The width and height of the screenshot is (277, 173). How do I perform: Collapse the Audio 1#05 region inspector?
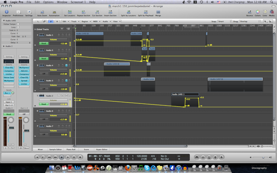tap(4, 21)
